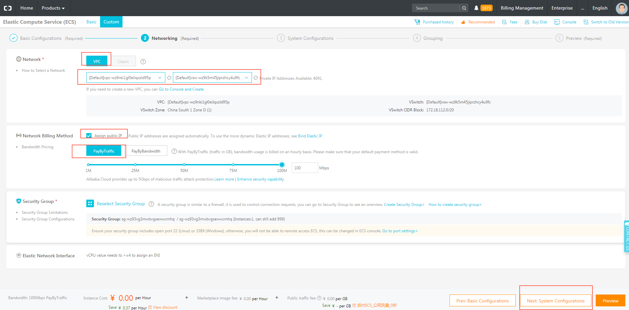The height and width of the screenshot is (310, 629).
Task: Open the VSwitch selection dropdown
Action: (x=212, y=78)
